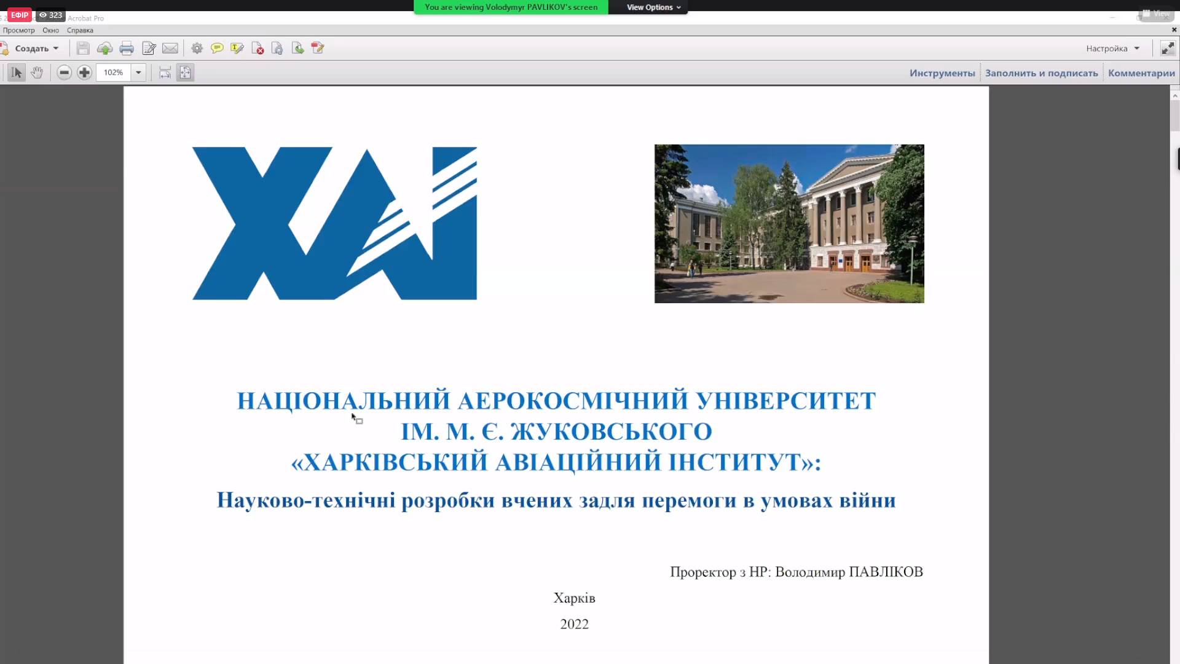Viewport: 1180px width, 664px height.
Task: Click the upload to cloud icon
Action: [x=104, y=49]
